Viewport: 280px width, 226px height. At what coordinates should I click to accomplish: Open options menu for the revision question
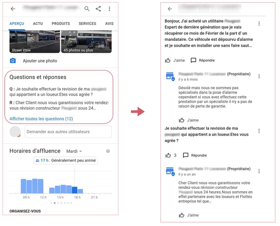click(x=259, y=131)
